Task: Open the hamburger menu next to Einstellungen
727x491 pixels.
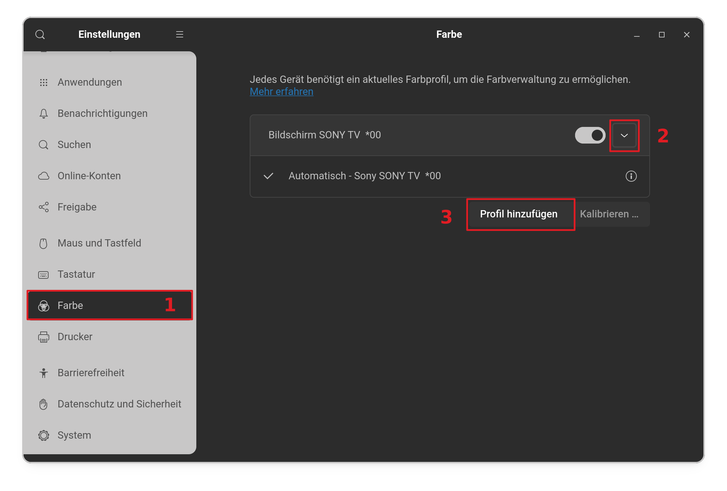Action: point(179,34)
